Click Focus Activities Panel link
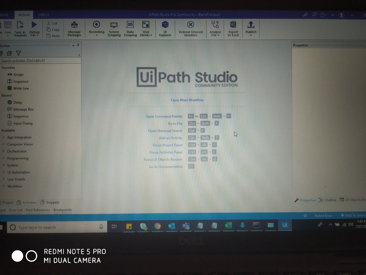This screenshot has height=275, width=366. (x=166, y=152)
